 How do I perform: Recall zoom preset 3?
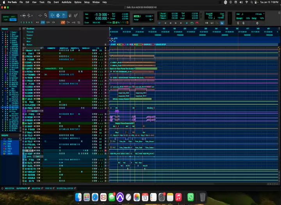click(27, 22)
